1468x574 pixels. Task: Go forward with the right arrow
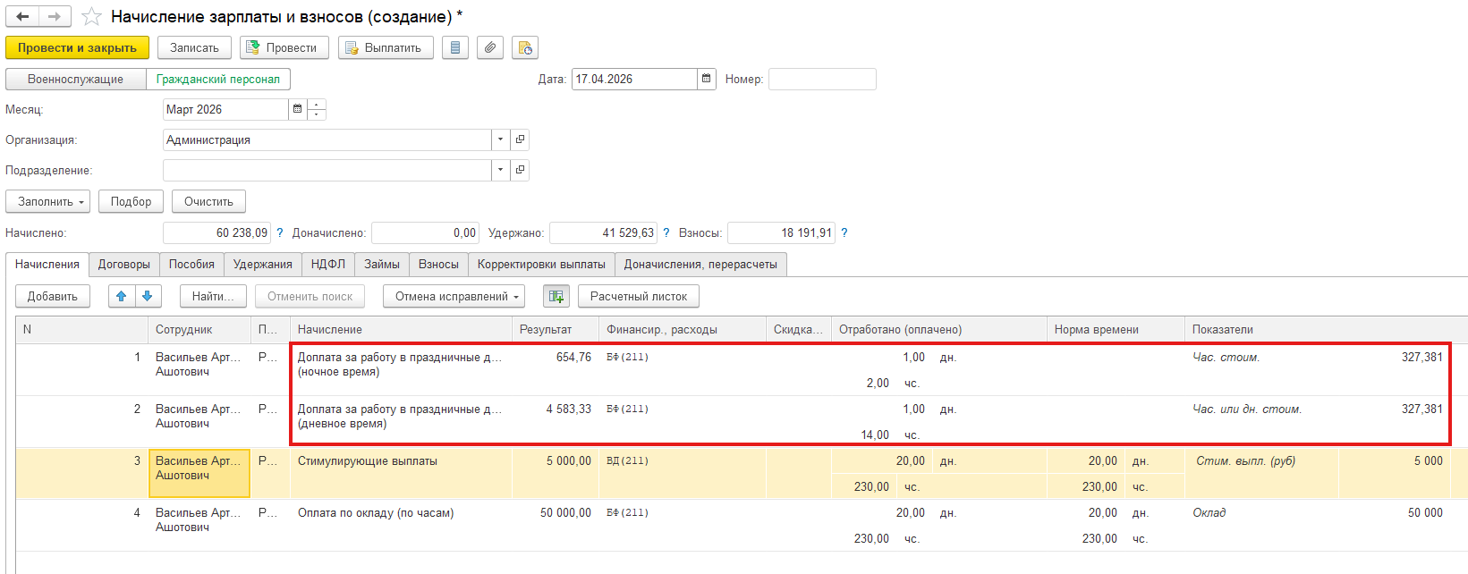coord(55,17)
